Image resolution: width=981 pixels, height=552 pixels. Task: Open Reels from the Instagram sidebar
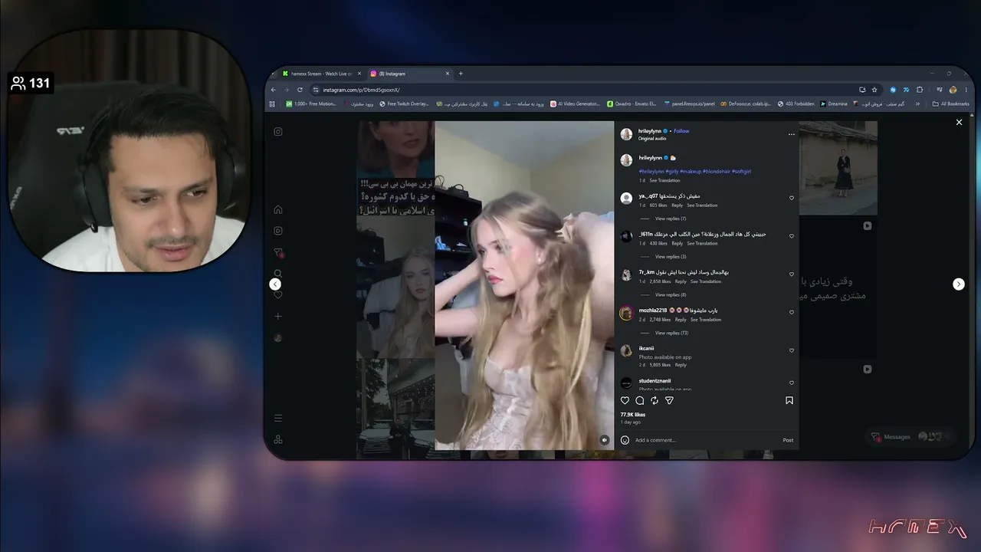point(278,231)
